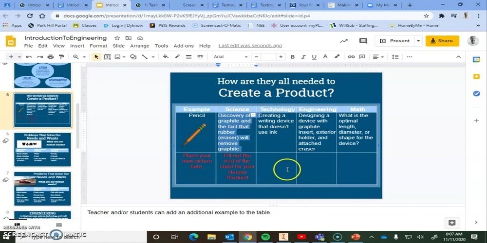Image resolution: width=487 pixels, height=243 pixels.
Task: Toggle bold formatting
Action: tap(293, 57)
